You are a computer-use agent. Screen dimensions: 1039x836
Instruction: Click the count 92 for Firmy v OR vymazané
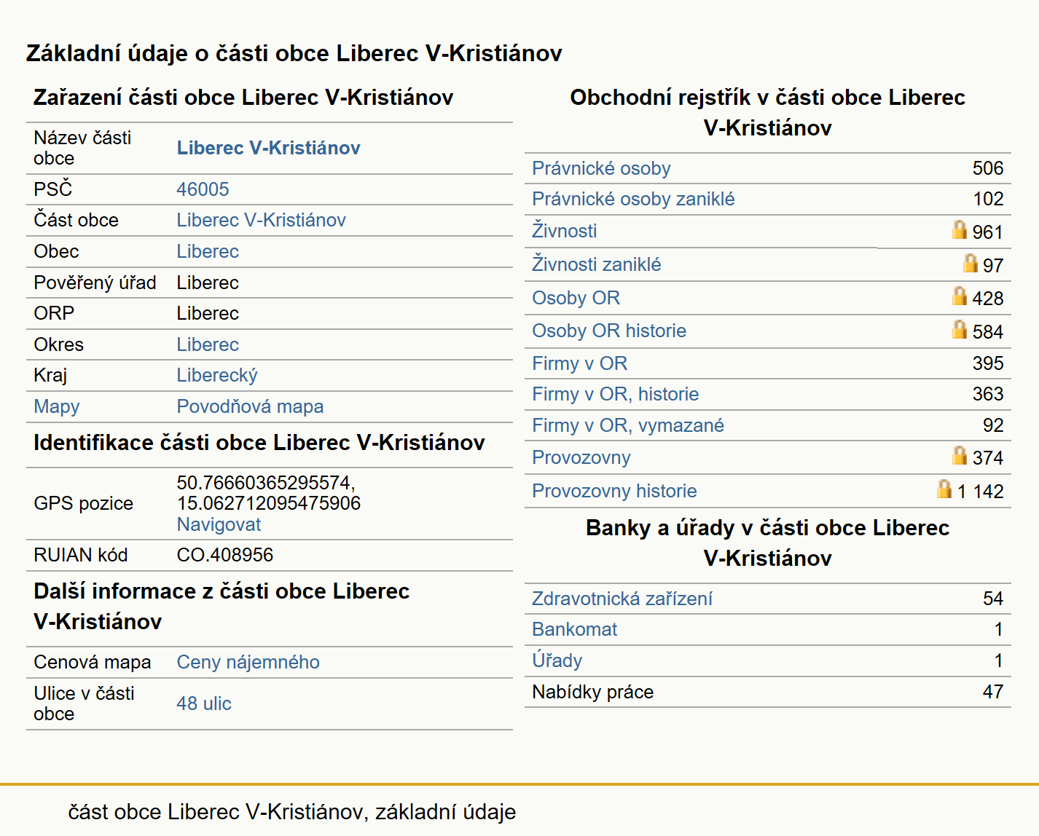(993, 425)
